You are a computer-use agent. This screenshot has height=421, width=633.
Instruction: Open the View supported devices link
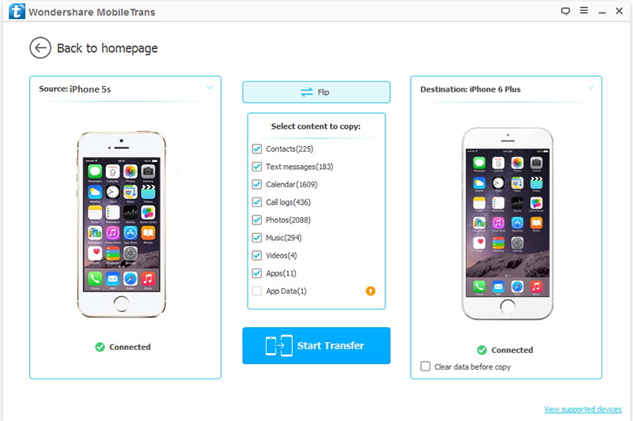583,409
